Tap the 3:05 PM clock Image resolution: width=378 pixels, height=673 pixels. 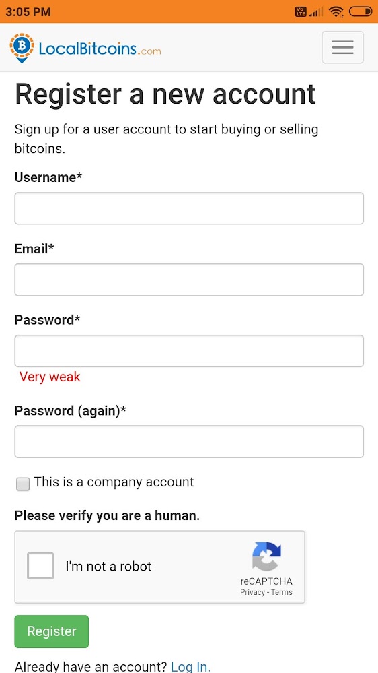pyautogui.click(x=28, y=12)
